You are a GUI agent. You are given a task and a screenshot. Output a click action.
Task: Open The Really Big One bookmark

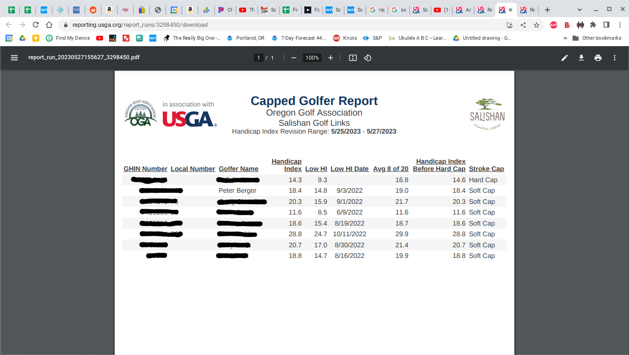[x=192, y=38]
